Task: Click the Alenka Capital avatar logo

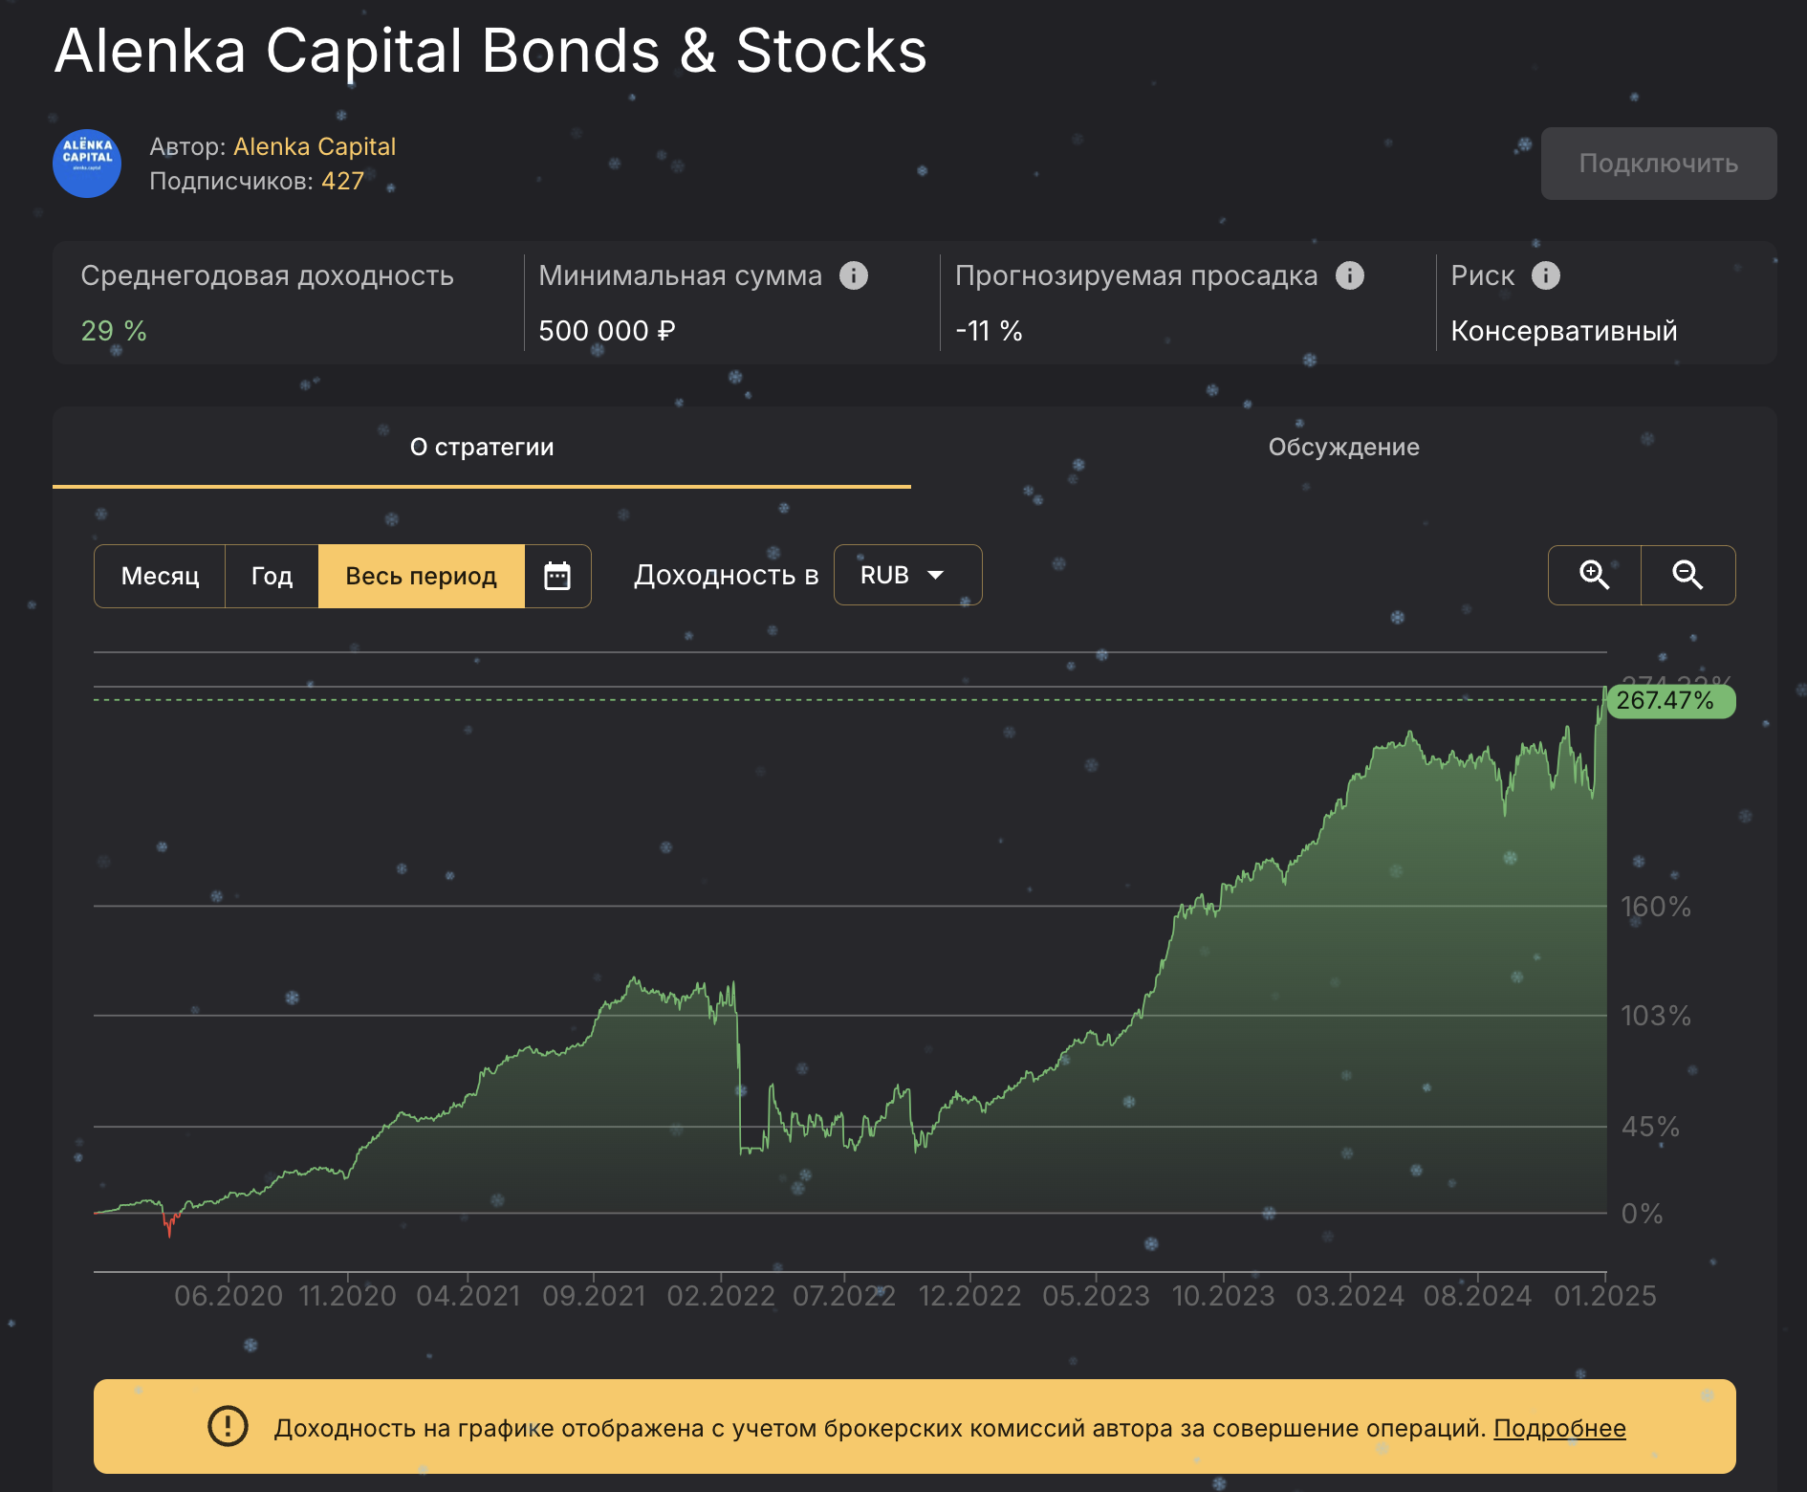Action: click(x=87, y=164)
